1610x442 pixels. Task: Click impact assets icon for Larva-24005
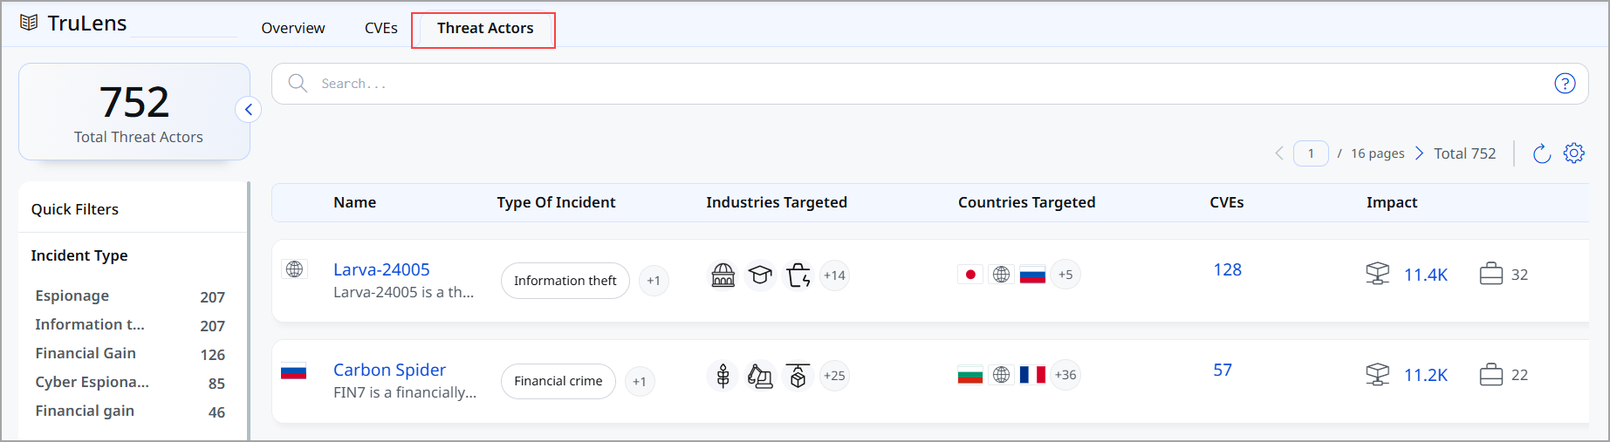1378,274
